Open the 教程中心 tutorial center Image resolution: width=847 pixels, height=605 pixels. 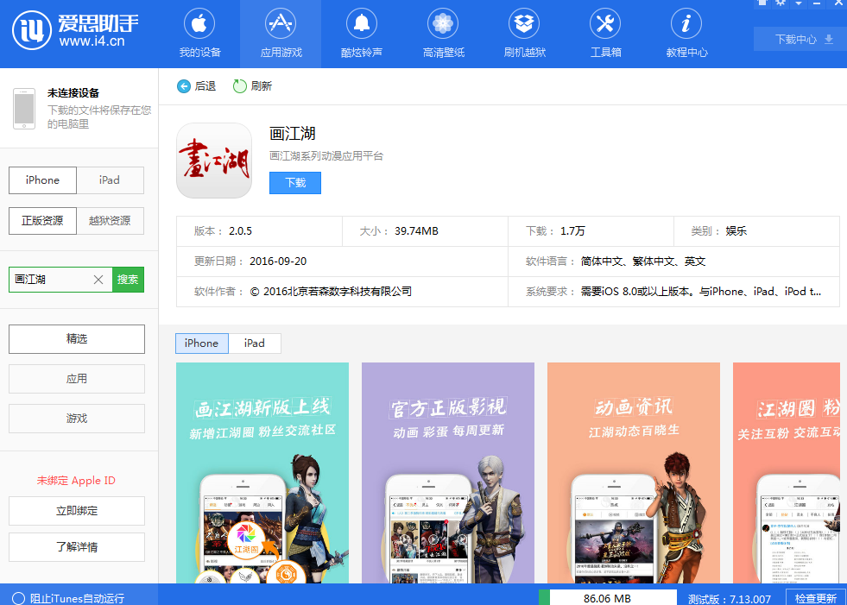[686, 34]
